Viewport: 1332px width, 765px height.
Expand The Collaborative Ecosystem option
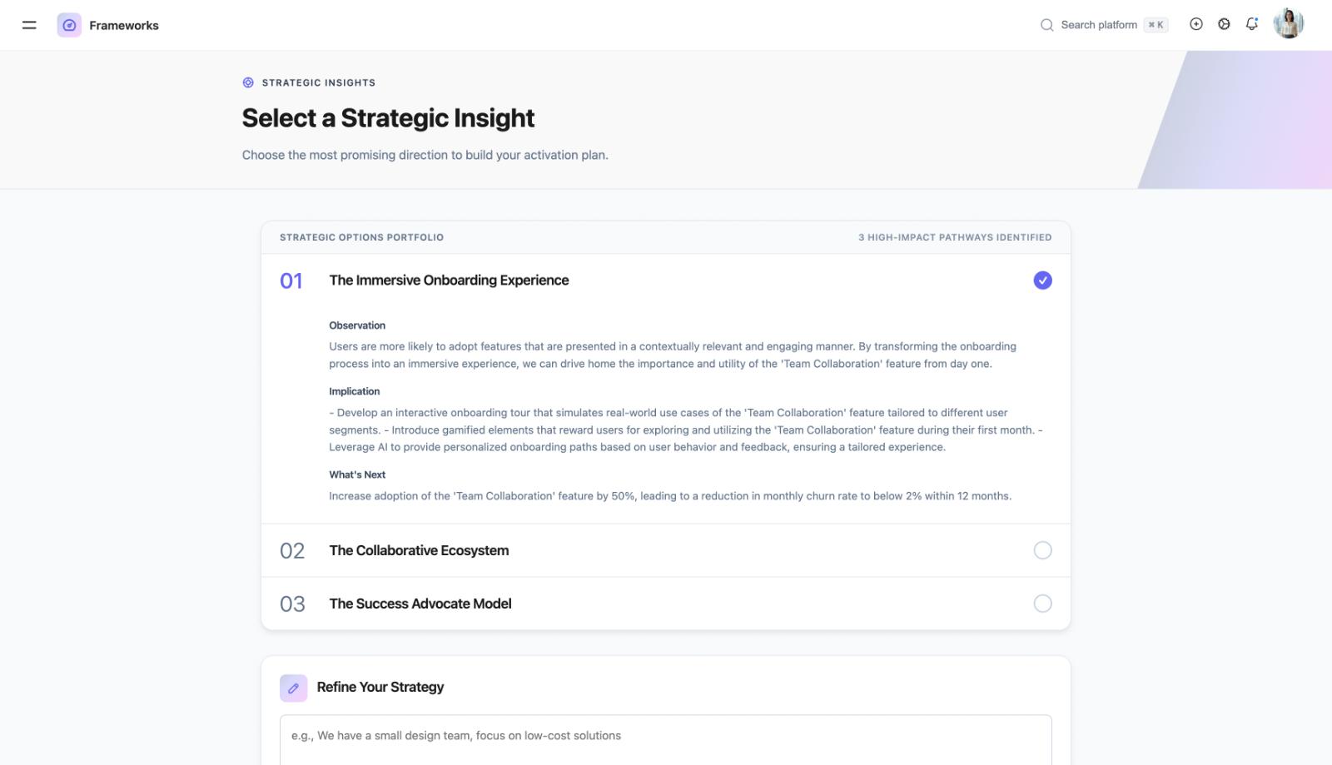coord(419,550)
